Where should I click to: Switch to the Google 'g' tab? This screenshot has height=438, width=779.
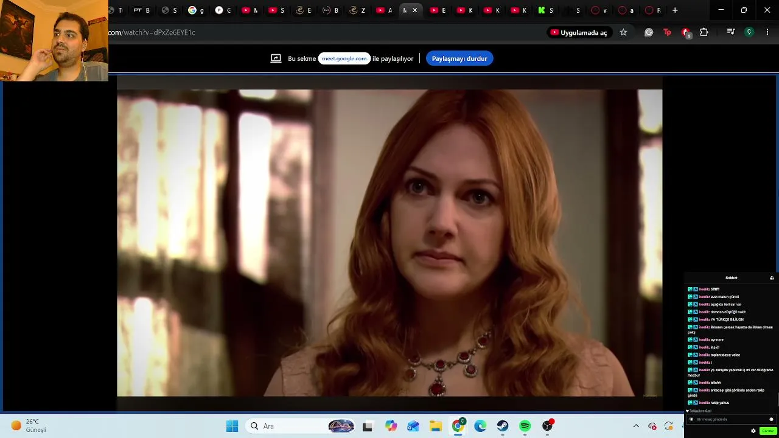[196, 10]
